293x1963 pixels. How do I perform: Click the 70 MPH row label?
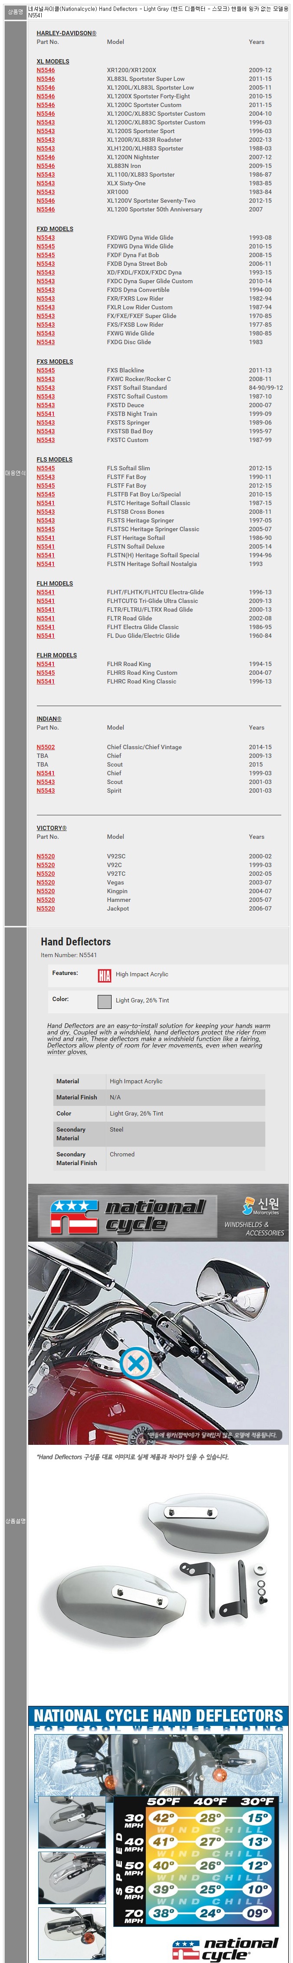coord(134,1915)
